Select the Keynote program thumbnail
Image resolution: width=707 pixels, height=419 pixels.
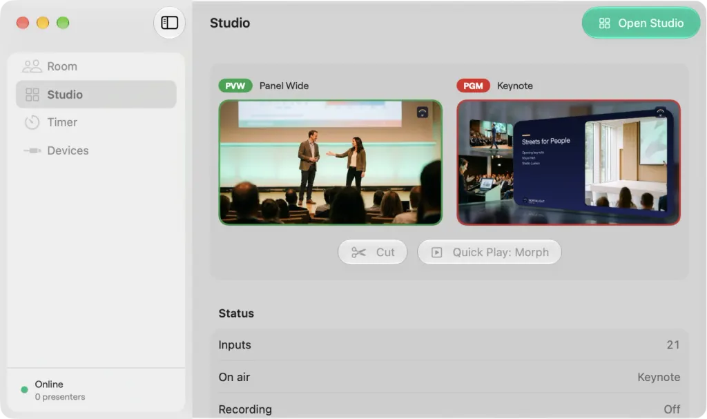pos(568,162)
